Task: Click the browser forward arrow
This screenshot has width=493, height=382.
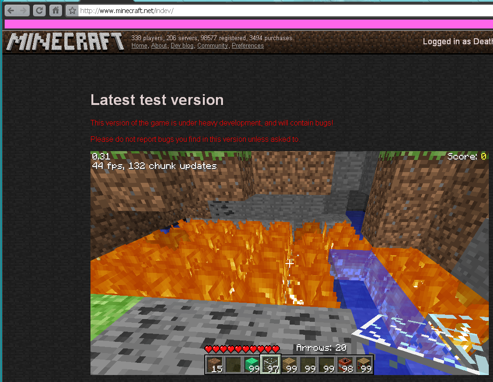Action: coord(23,11)
